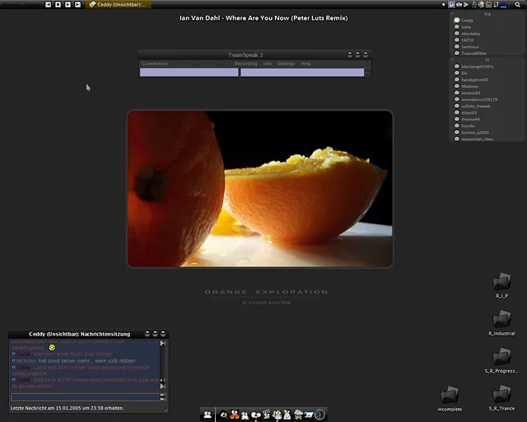Click the left TeamSpeak 2 purple panel
This screenshot has height=422, width=527.
pos(189,73)
